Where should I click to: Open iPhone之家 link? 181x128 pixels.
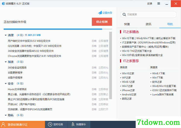[x=129, y=90]
